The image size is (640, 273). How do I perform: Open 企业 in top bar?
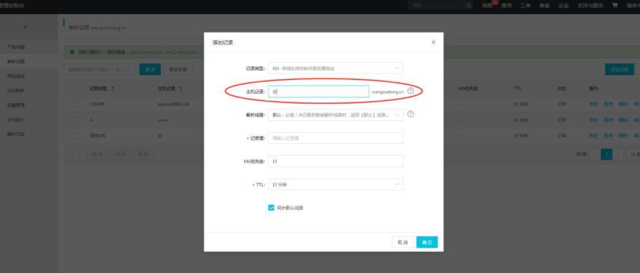coord(564,5)
